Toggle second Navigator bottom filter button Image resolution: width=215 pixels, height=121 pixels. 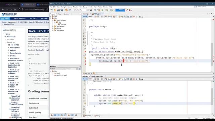(55, 115)
